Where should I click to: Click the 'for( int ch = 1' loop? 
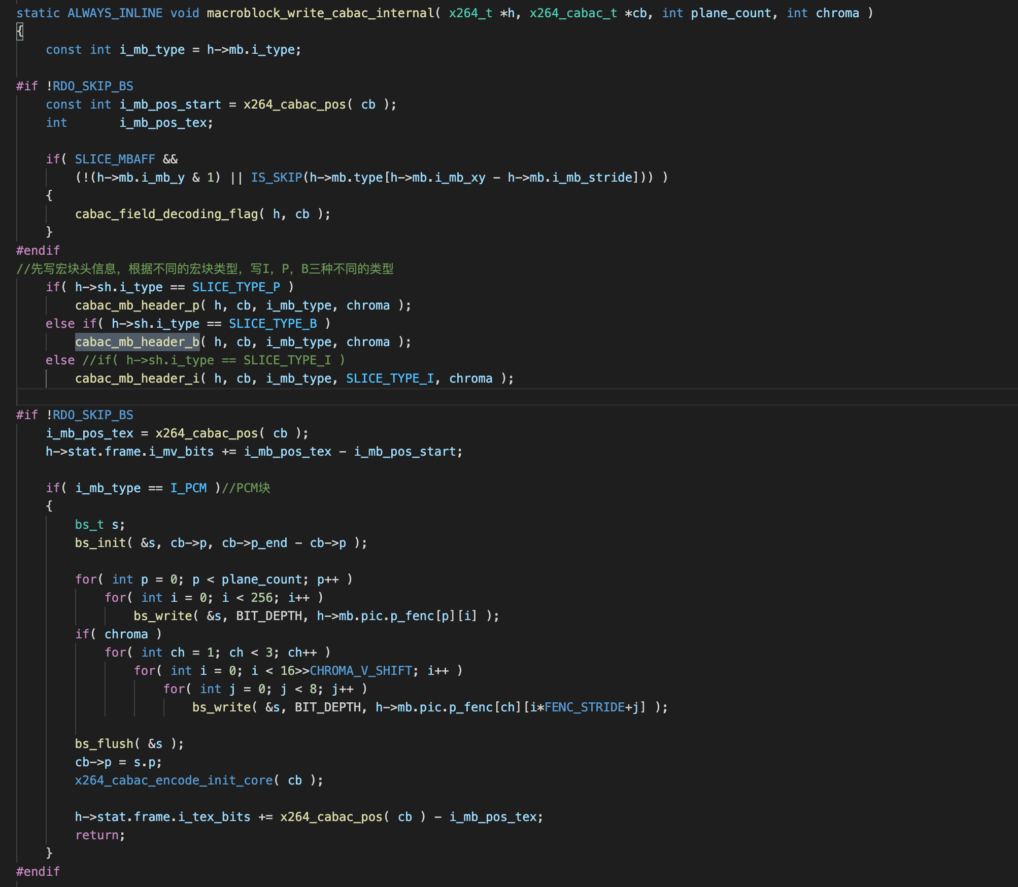pyautogui.click(x=218, y=653)
